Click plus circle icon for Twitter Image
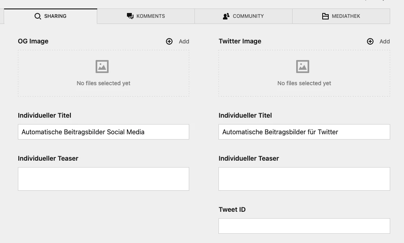The image size is (404, 243). tap(370, 41)
